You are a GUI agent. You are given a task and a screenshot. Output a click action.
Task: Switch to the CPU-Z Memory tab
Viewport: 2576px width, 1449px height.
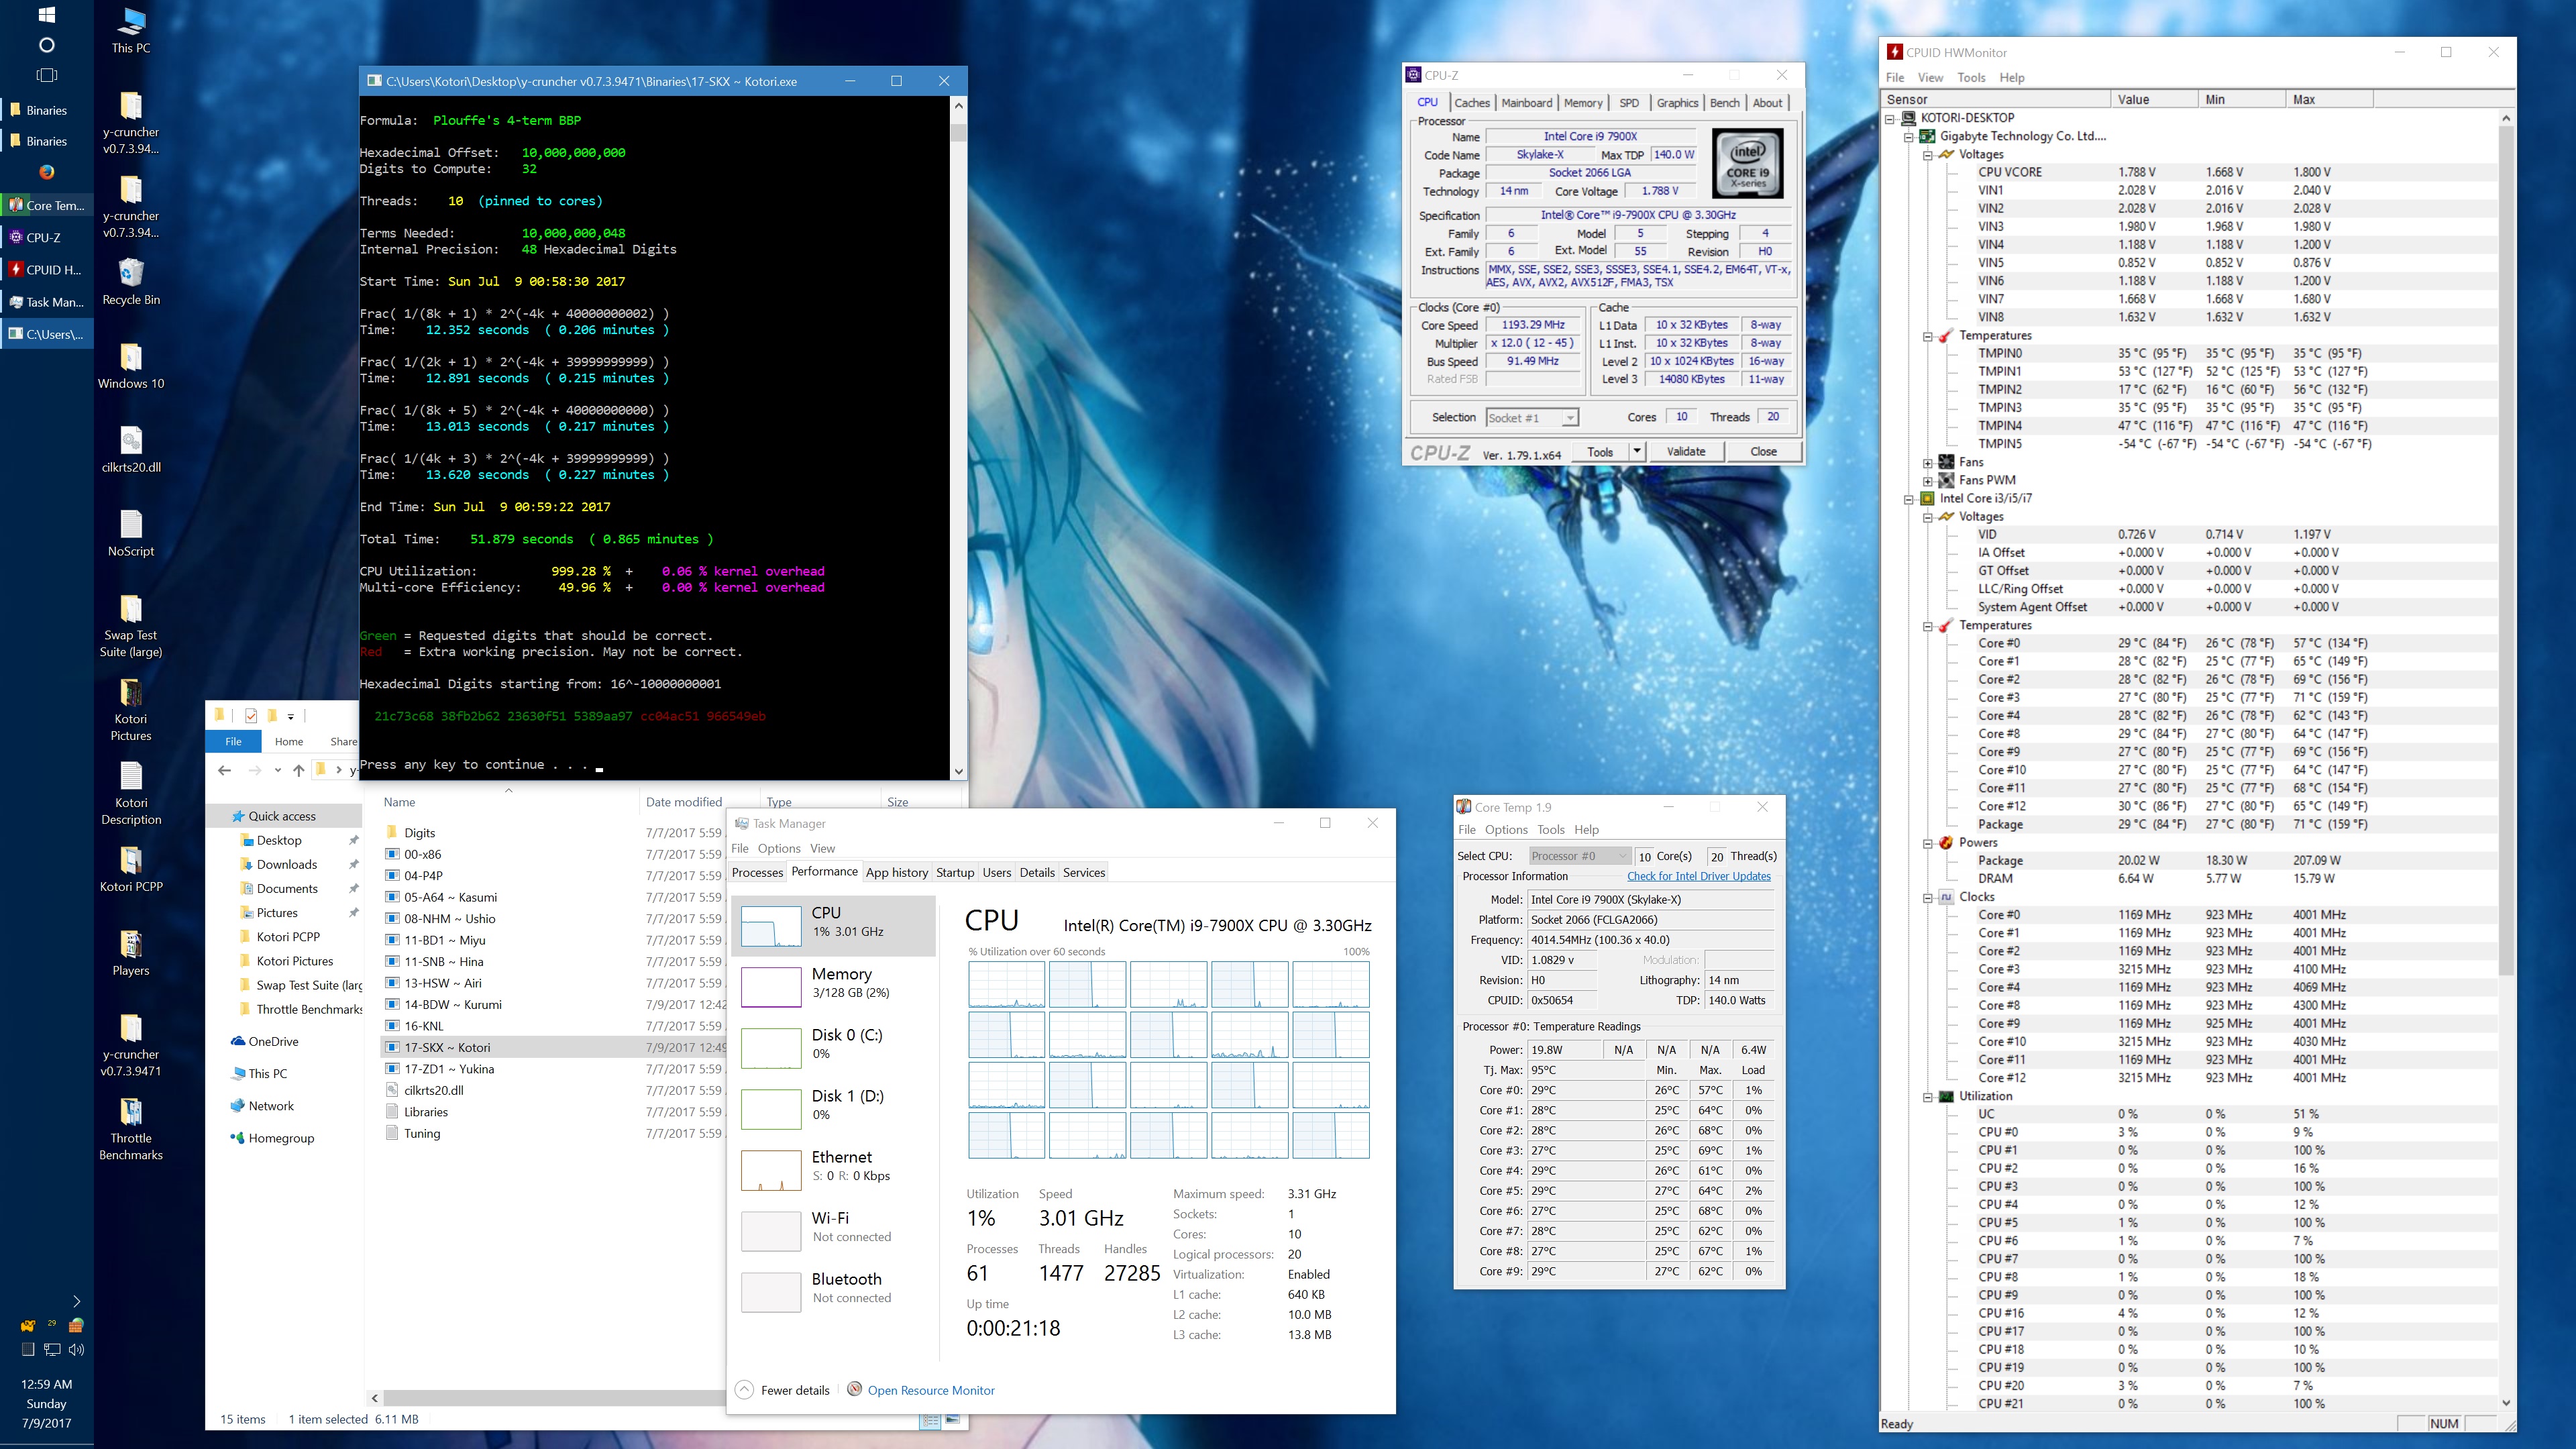tap(1583, 103)
